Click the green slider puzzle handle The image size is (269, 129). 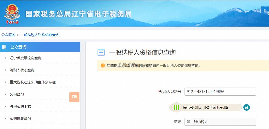click(x=176, y=107)
